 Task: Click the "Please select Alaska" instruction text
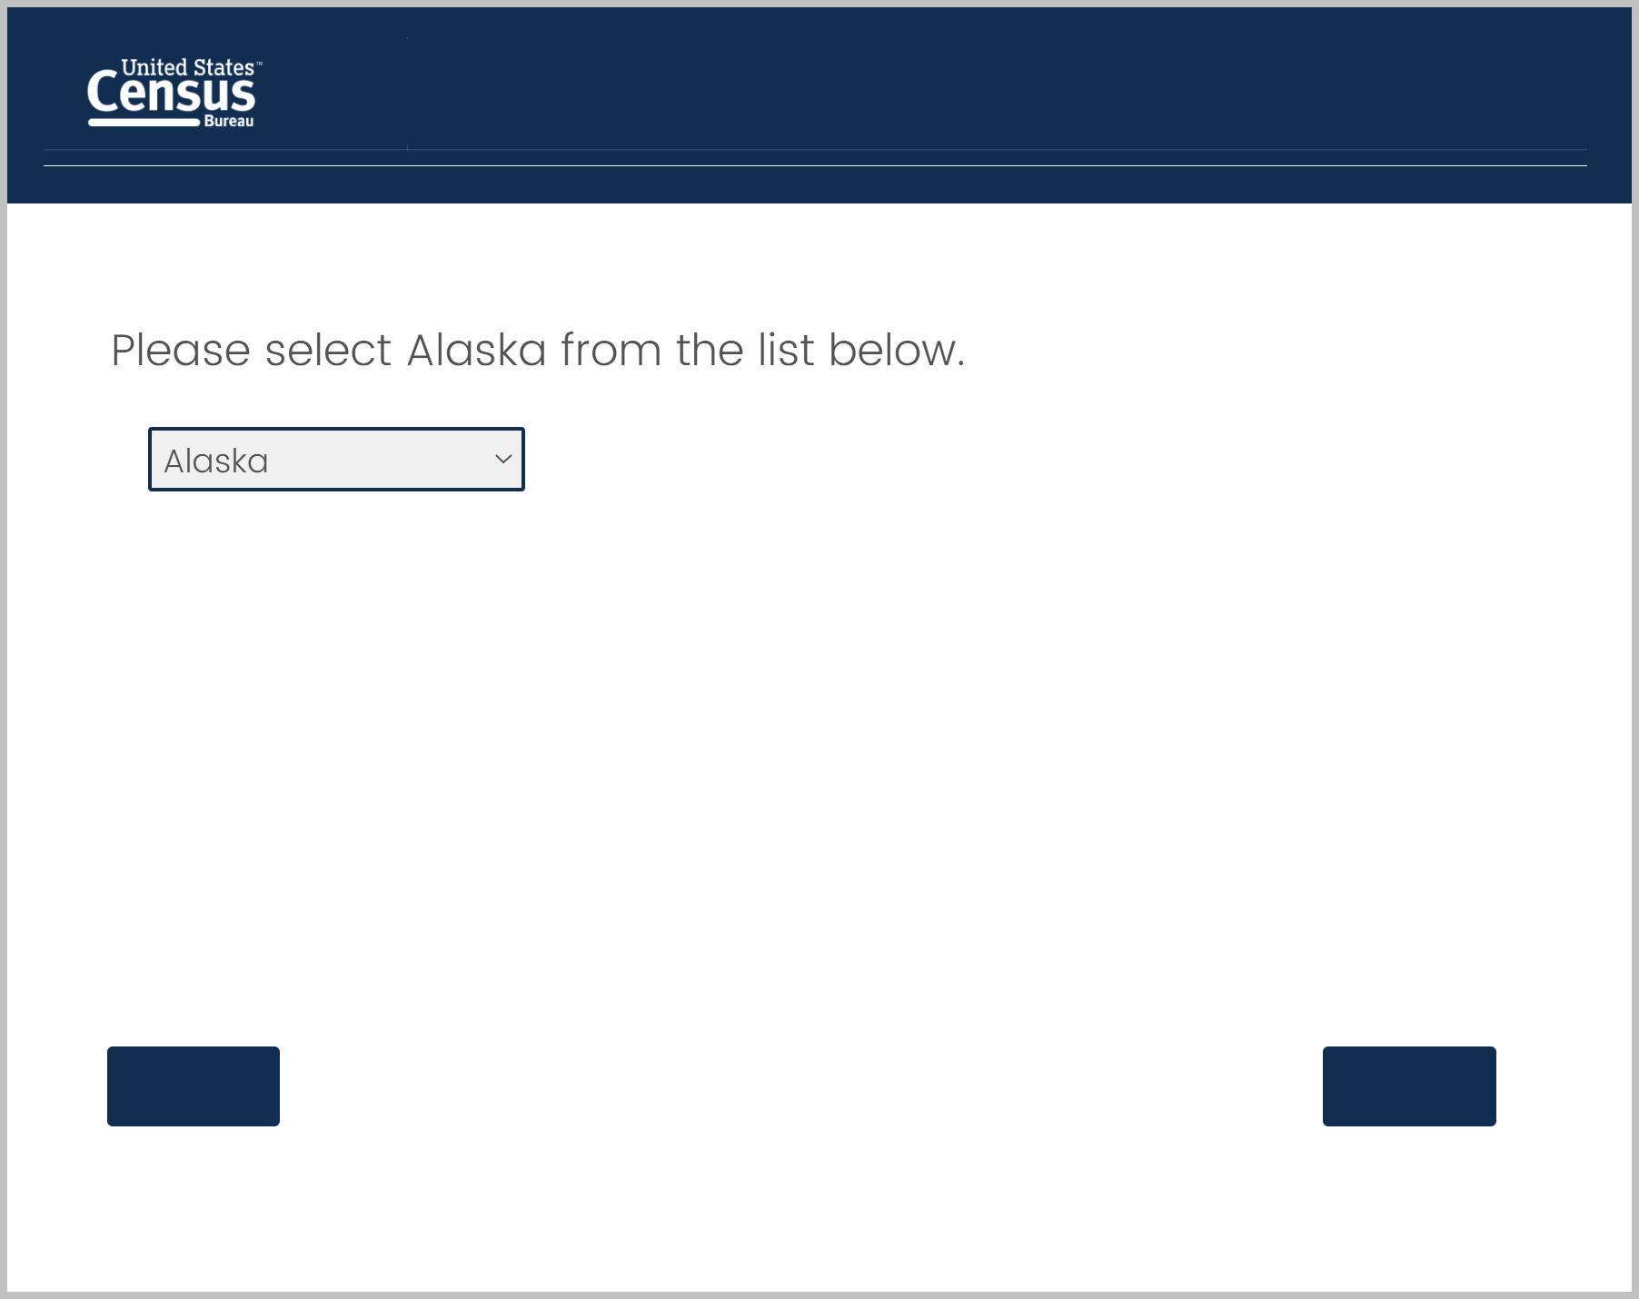click(x=537, y=350)
